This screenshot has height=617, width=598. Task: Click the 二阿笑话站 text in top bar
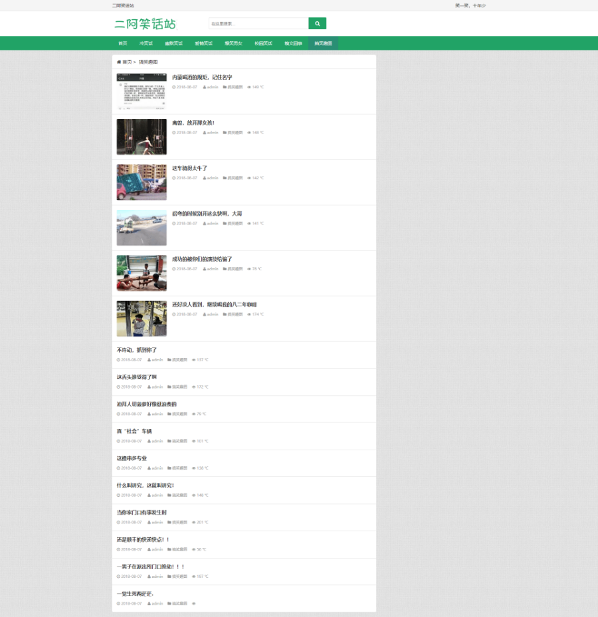pyautogui.click(x=123, y=5)
